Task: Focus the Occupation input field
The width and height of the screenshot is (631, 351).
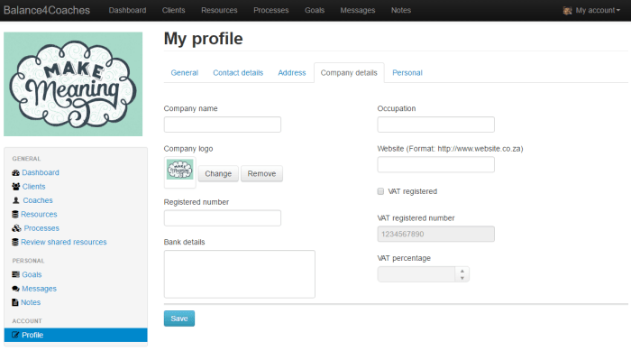Action: [435, 125]
